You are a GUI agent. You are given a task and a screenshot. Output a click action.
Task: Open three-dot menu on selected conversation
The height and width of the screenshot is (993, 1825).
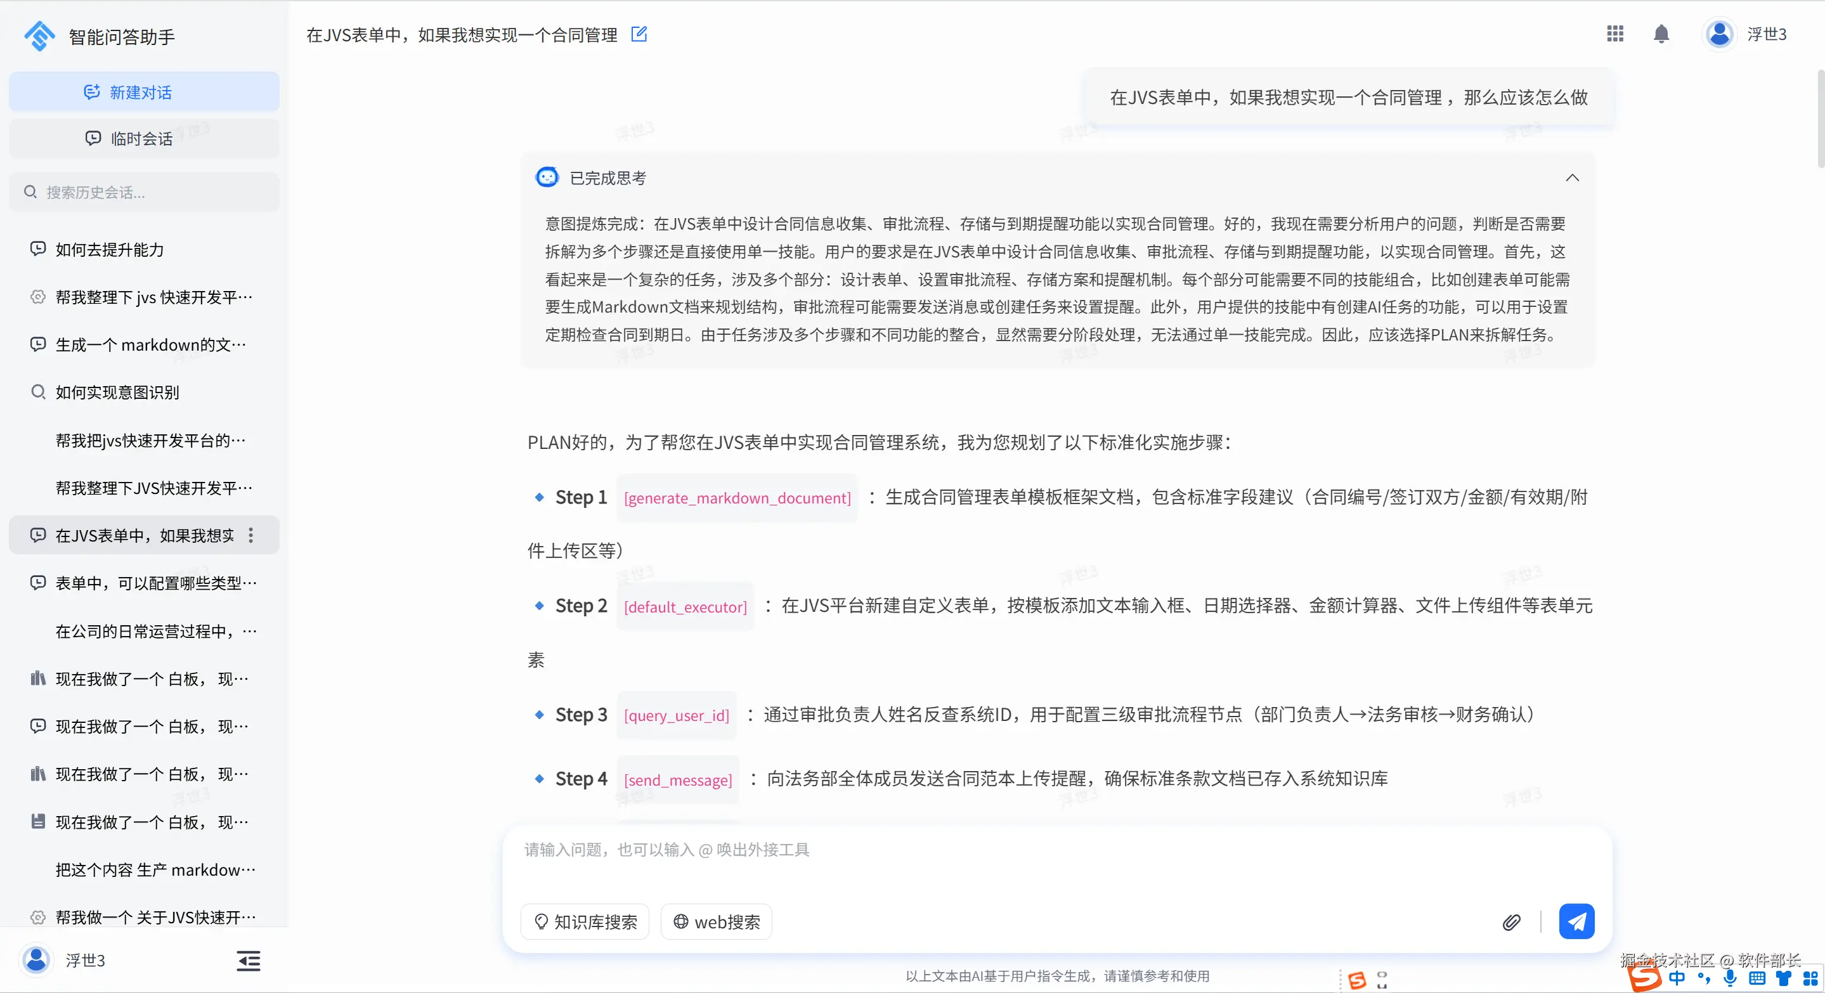click(251, 535)
